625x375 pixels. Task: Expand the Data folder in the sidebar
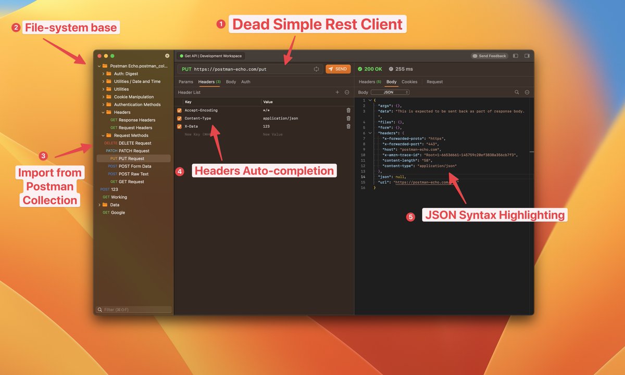coord(100,204)
